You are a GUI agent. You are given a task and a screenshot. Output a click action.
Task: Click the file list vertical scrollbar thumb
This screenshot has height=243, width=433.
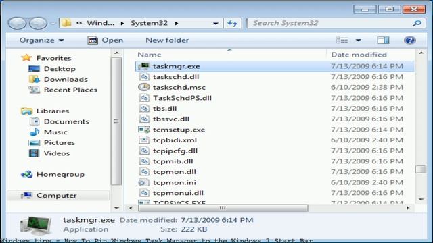coord(421,169)
